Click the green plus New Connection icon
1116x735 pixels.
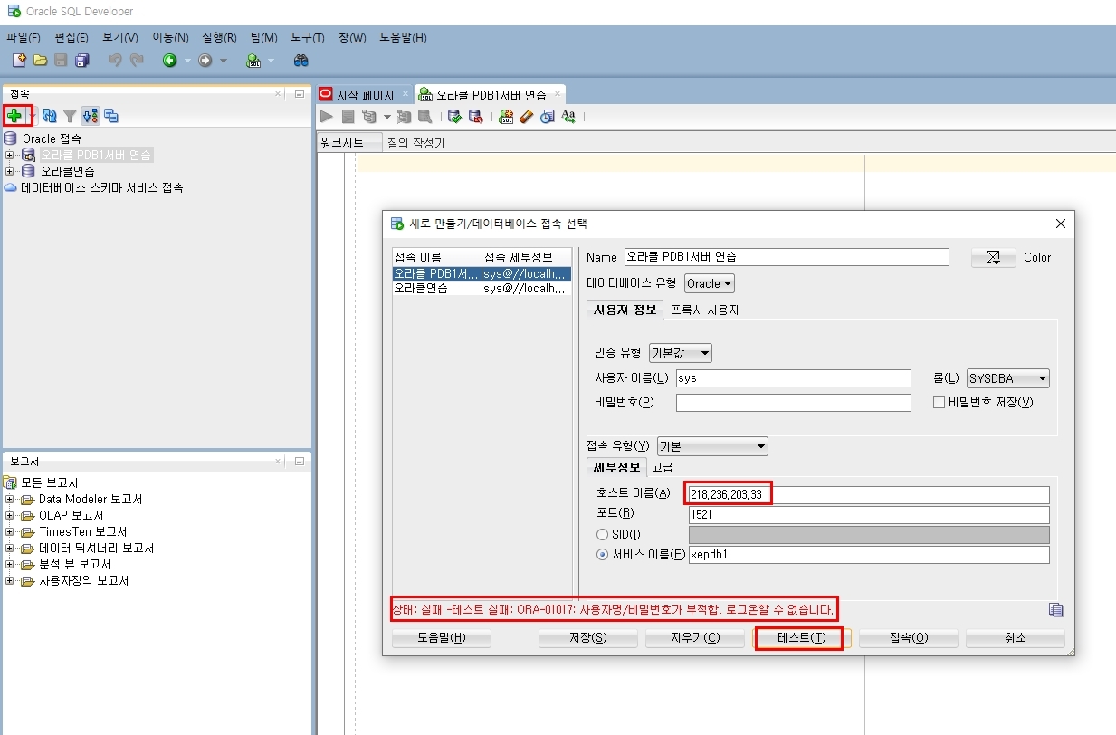tap(14, 116)
